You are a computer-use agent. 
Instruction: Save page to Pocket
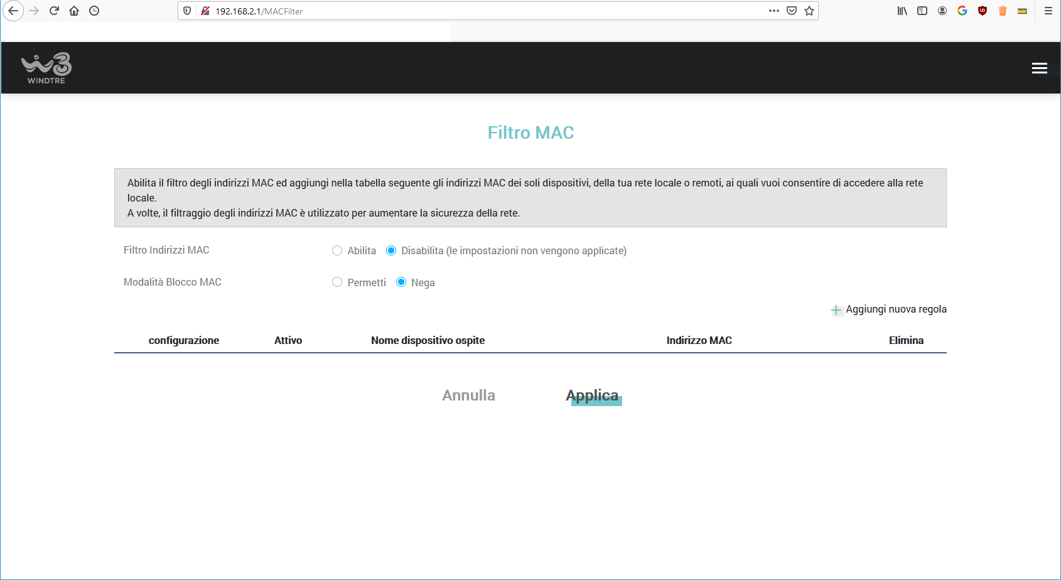792,11
